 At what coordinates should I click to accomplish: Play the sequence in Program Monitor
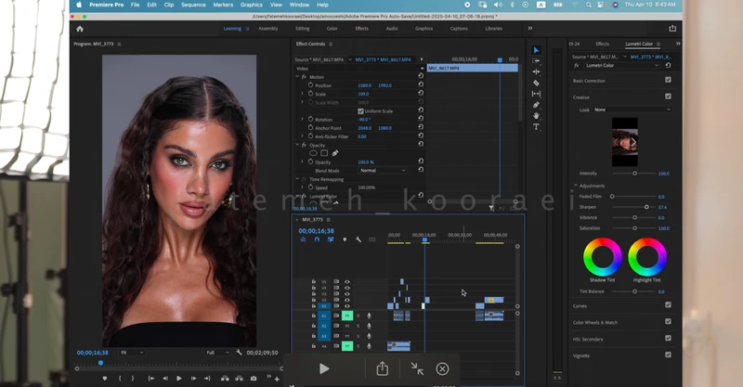pyautogui.click(x=179, y=378)
